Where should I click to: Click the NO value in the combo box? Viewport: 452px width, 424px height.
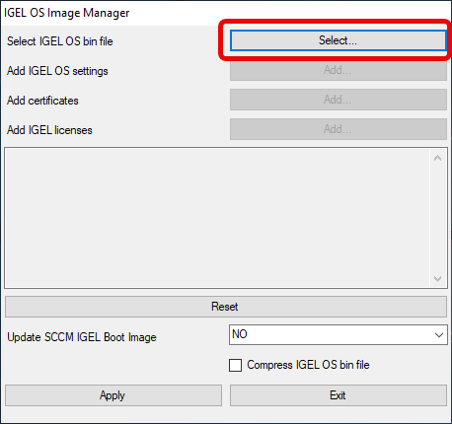click(x=240, y=334)
